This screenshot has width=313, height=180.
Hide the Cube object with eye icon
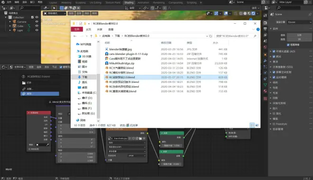click(x=37, y=26)
